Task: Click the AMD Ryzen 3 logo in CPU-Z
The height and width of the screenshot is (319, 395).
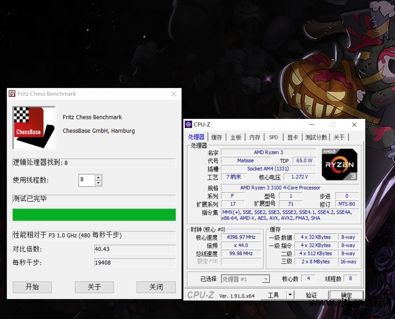Action: pyautogui.click(x=339, y=164)
